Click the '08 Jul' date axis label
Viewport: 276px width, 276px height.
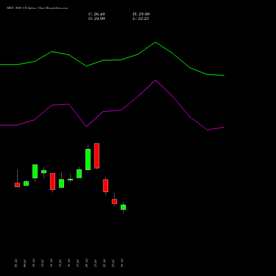click(x=16, y=263)
